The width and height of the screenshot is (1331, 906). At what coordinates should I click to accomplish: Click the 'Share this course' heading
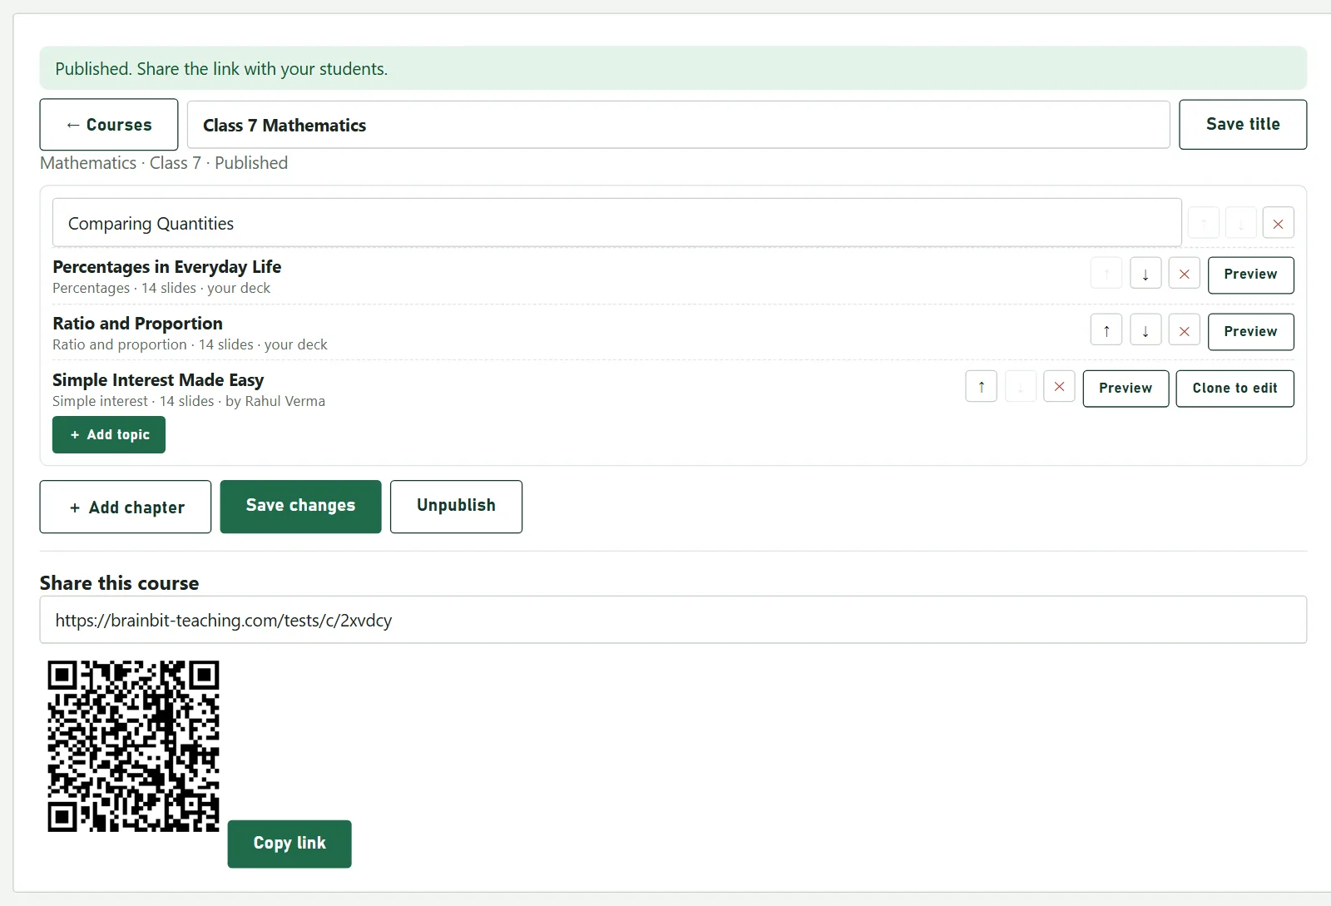click(x=119, y=583)
